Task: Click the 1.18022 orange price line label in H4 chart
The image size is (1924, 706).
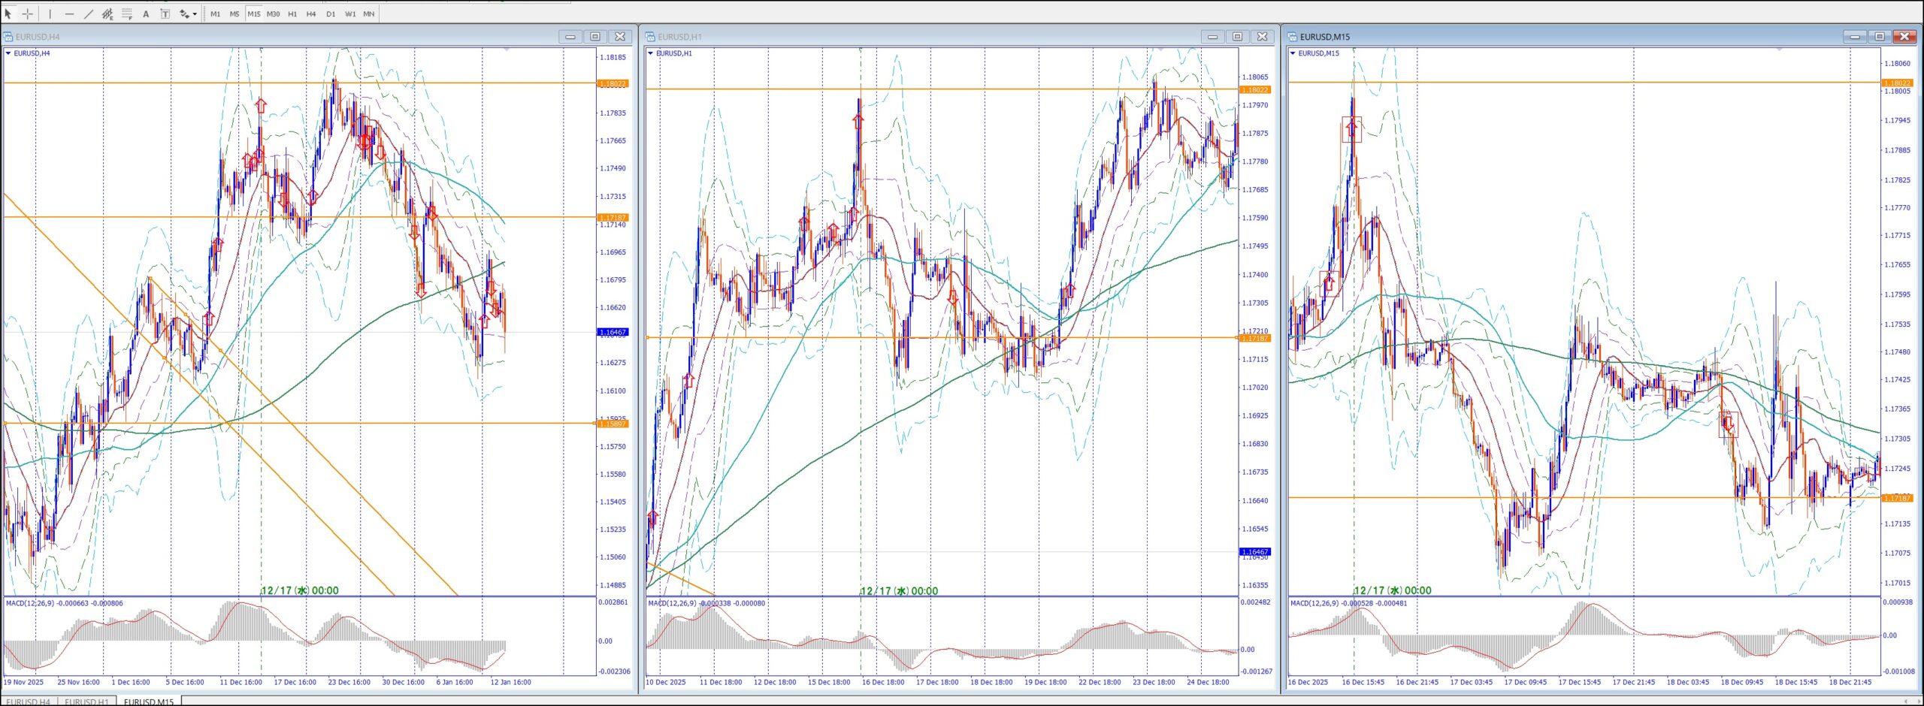Action: [x=612, y=83]
